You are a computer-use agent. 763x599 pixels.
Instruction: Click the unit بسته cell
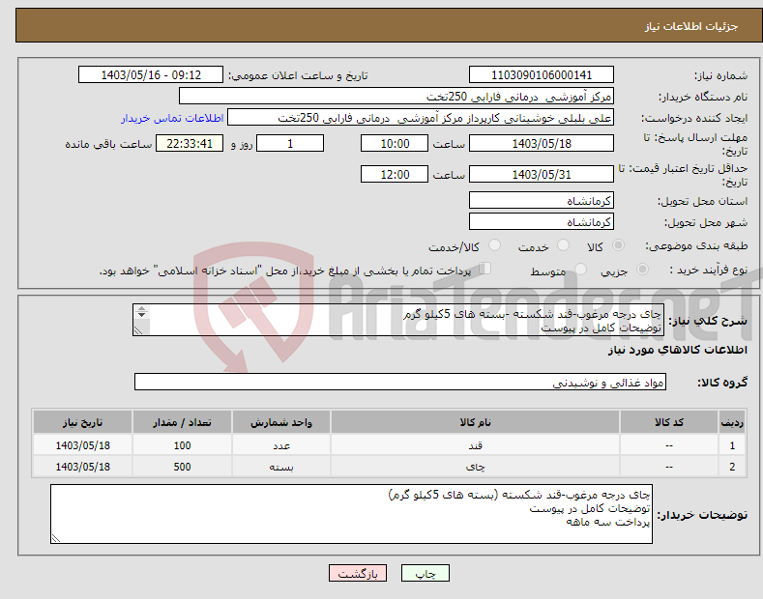(281, 467)
